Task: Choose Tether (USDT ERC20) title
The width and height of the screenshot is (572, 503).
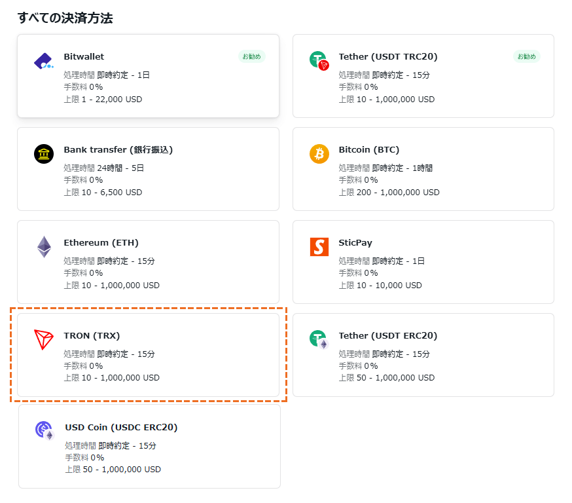Action: click(388, 335)
